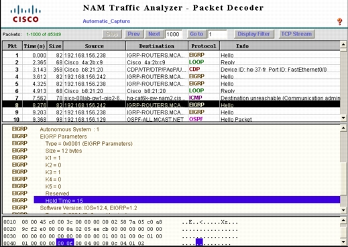The width and height of the screenshot is (348, 247).
Task: Click the Info column header
Action: pos(280,46)
